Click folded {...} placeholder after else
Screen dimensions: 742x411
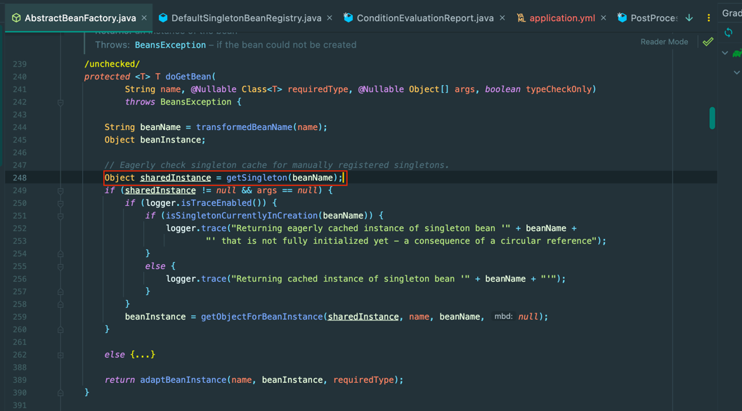click(143, 354)
